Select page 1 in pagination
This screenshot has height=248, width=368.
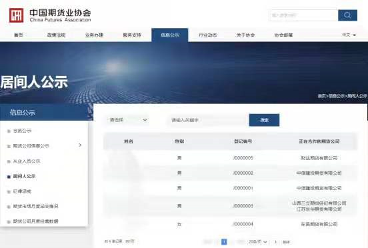coord(224,241)
